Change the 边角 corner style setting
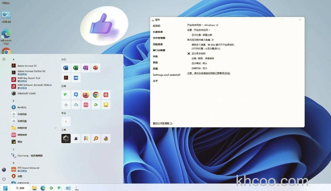This screenshot has width=331, height=191. [x=203, y=58]
